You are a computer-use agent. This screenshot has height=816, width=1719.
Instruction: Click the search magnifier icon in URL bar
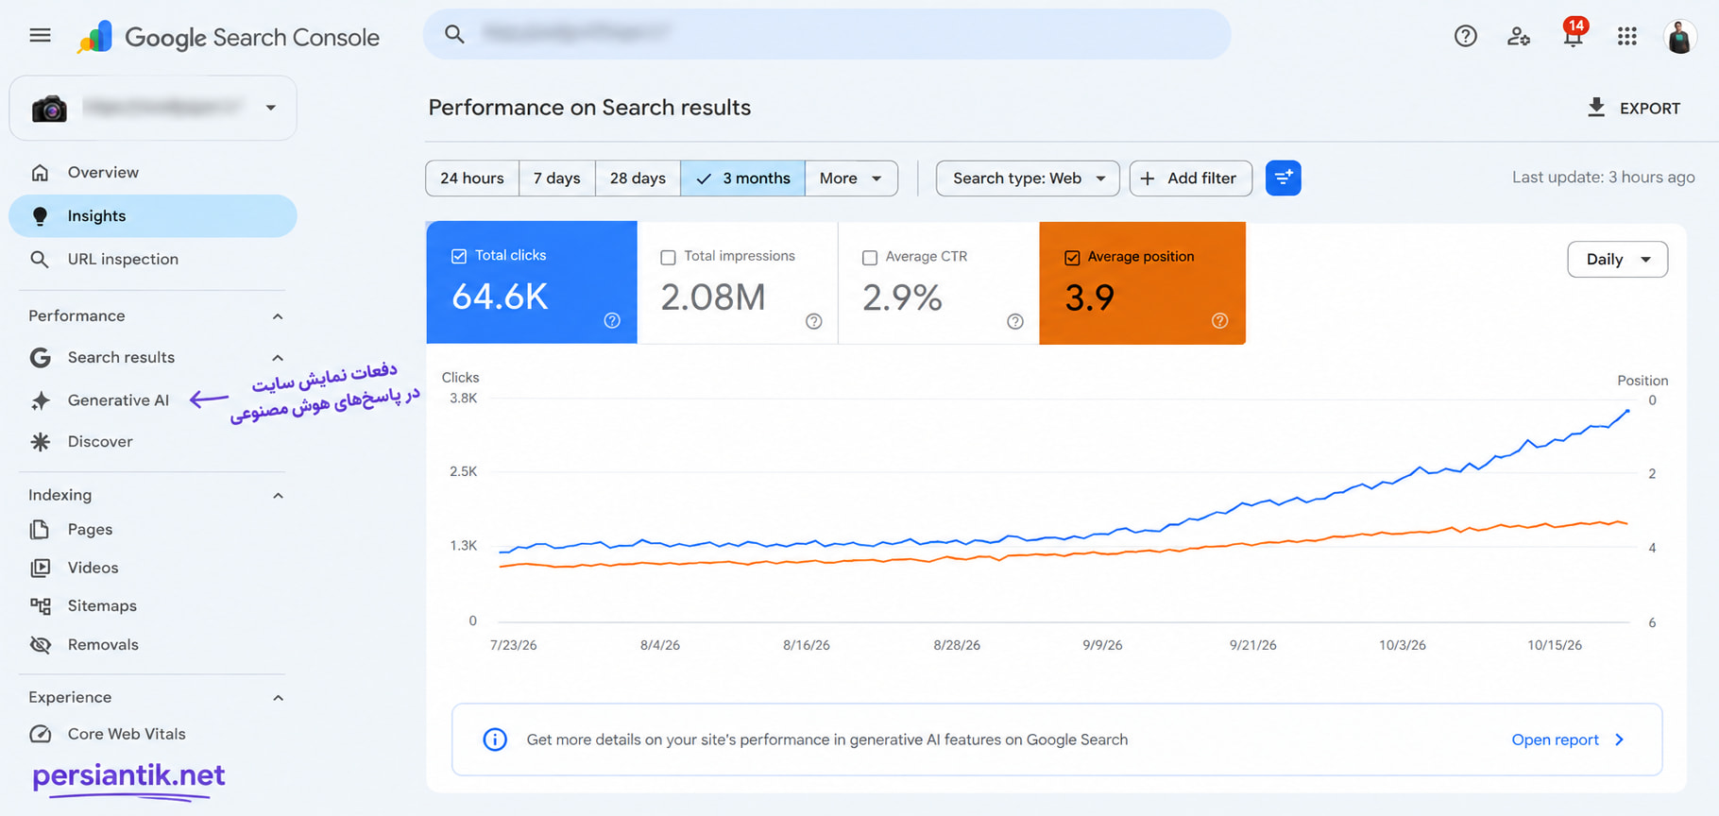tap(454, 35)
